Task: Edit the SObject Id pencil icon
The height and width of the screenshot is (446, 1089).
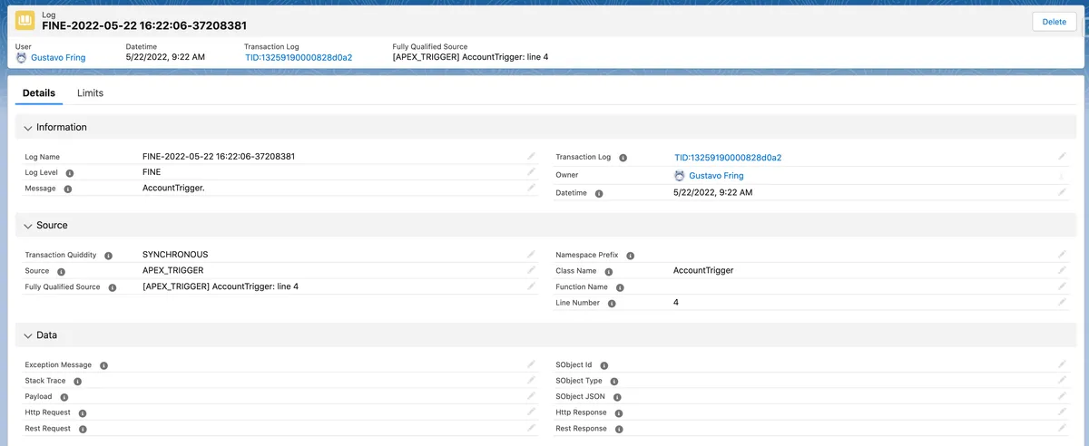Action: pyautogui.click(x=1062, y=364)
